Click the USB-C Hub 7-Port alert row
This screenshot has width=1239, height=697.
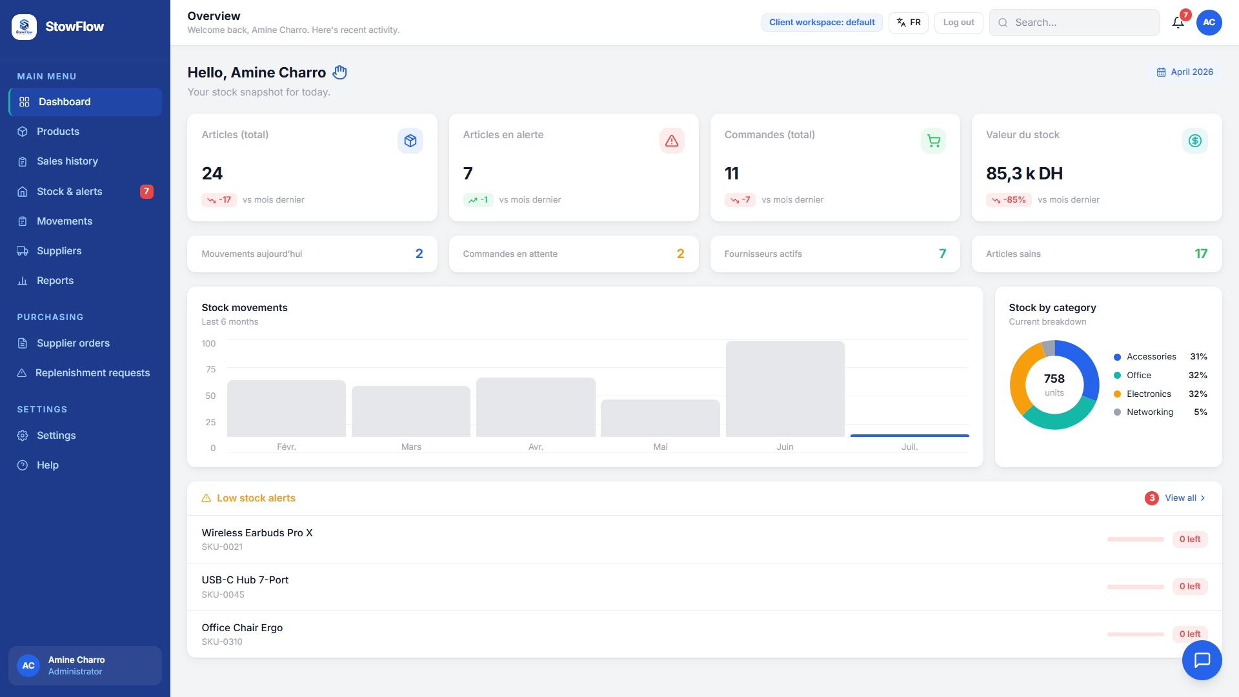point(704,587)
